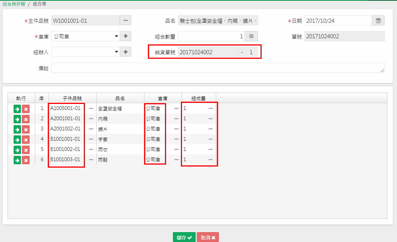Image resolution: width=397 pixels, height=242 pixels.
Task: Delete row B1001001-01 with red X
Action: [26, 140]
